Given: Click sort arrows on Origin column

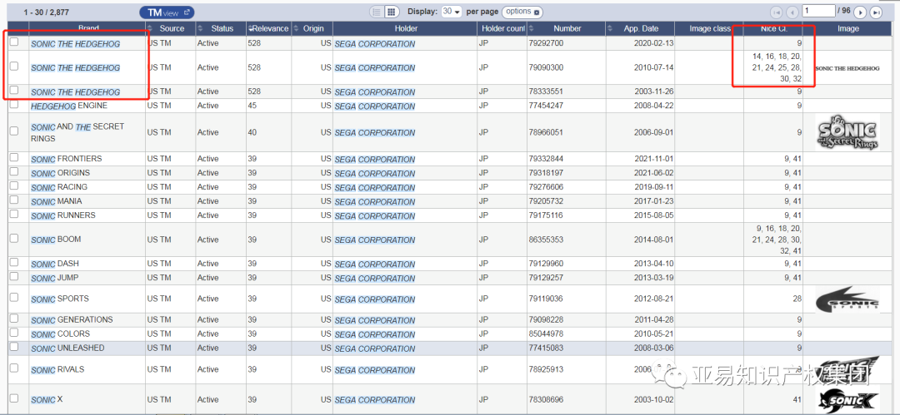Looking at the screenshot, I should (x=296, y=28).
